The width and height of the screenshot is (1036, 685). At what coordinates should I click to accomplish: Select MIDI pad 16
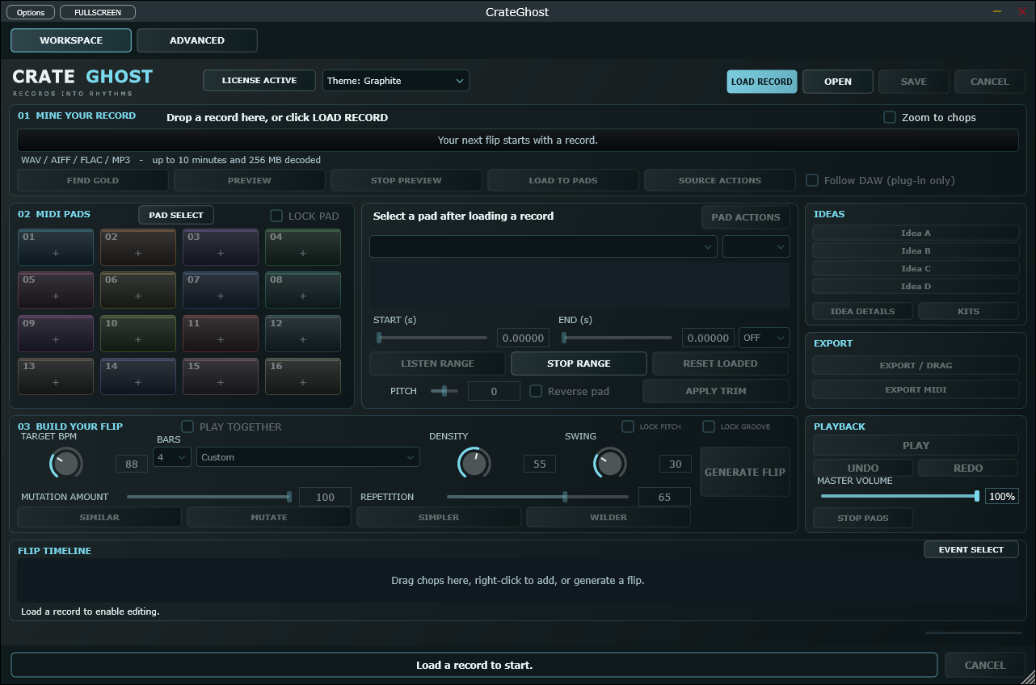(x=303, y=376)
